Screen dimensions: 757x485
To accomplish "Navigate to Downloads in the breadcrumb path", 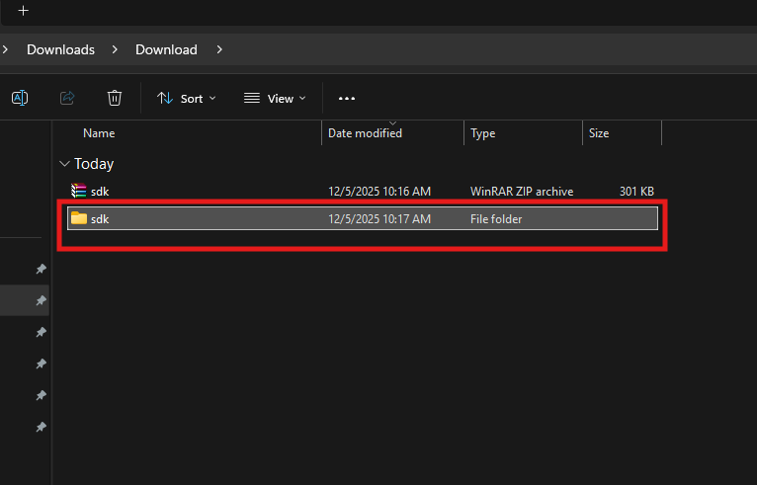I will (x=60, y=49).
